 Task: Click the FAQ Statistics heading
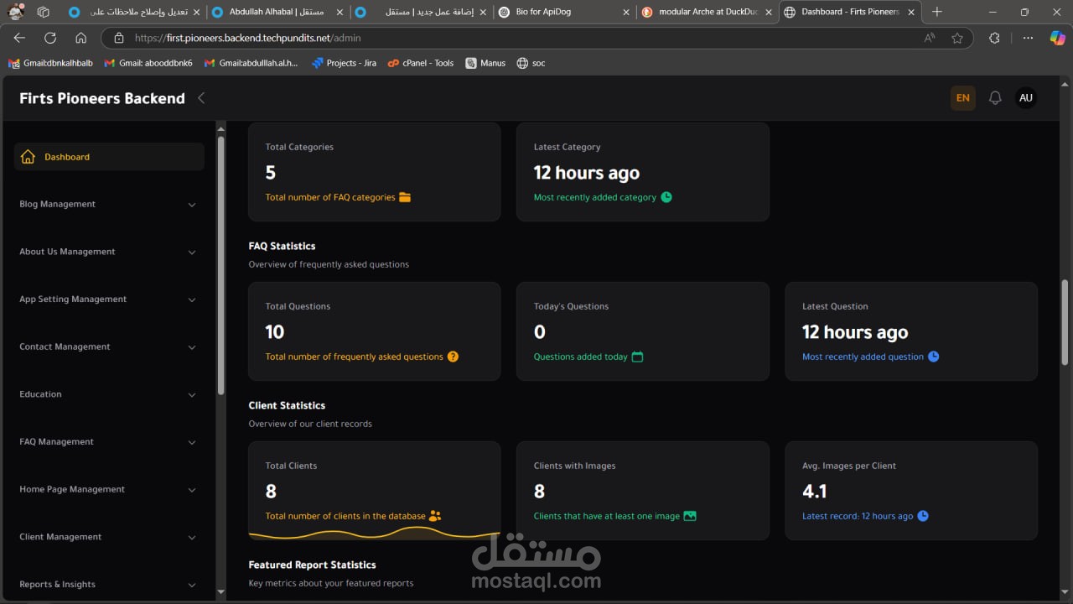pyautogui.click(x=282, y=246)
